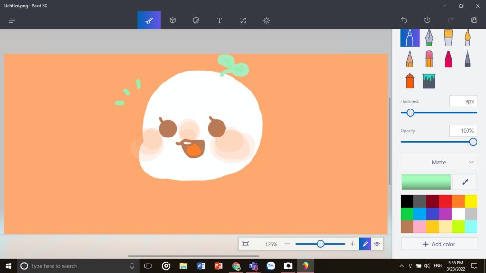The height and width of the screenshot is (273, 486).
Task: Pick the aqua color swatch
Action: click(471, 227)
